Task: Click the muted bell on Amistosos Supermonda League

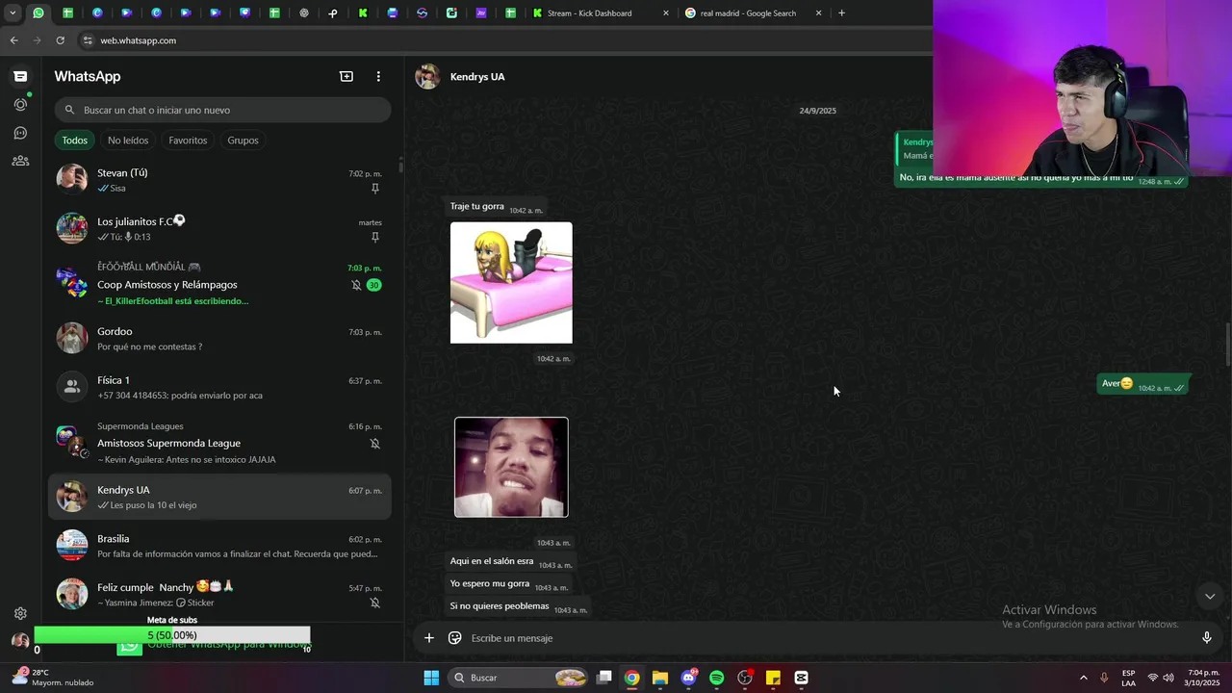Action: [x=375, y=444]
